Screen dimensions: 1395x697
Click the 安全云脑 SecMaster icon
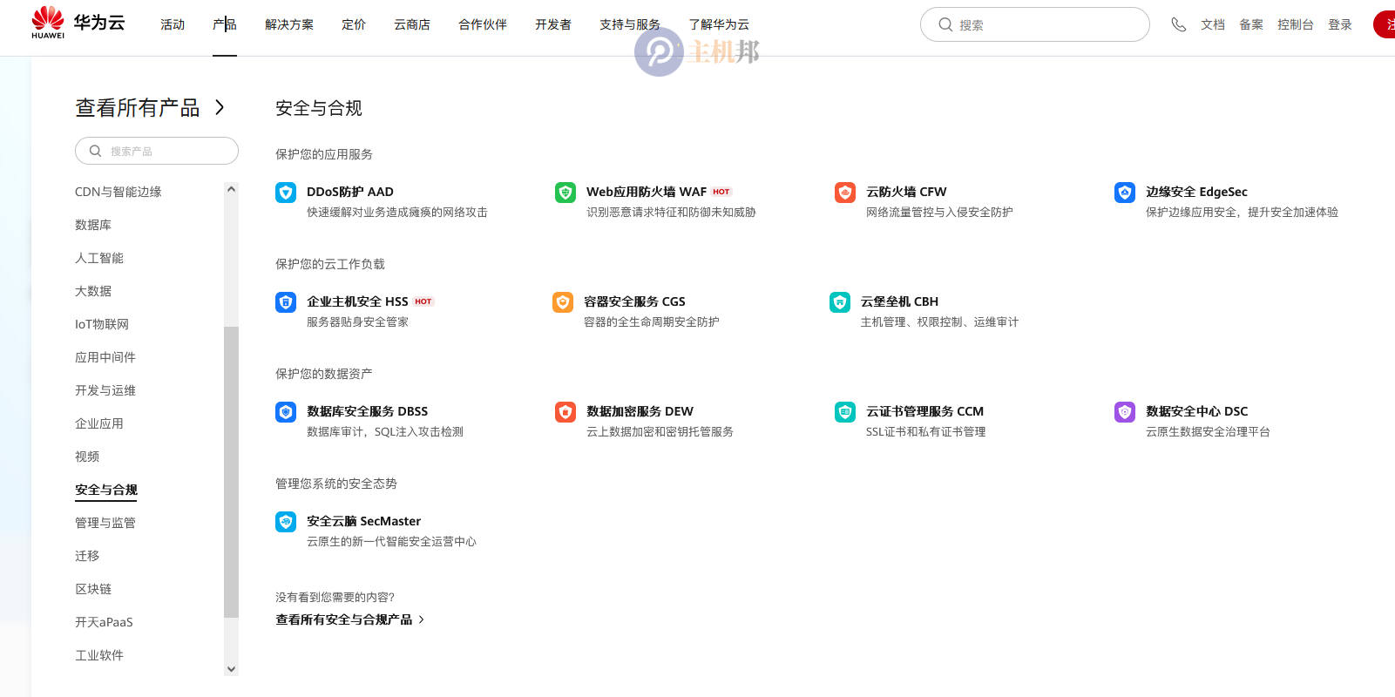(286, 522)
